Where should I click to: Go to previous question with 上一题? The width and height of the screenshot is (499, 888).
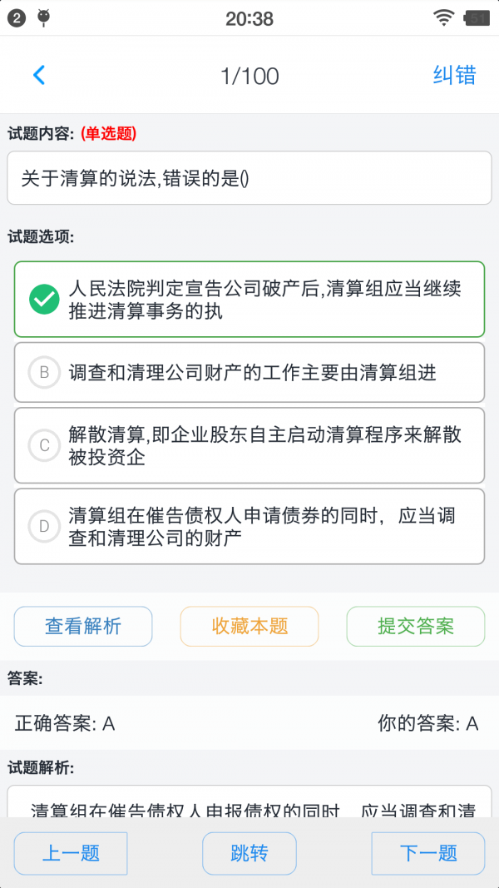pyautogui.click(x=71, y=853)
